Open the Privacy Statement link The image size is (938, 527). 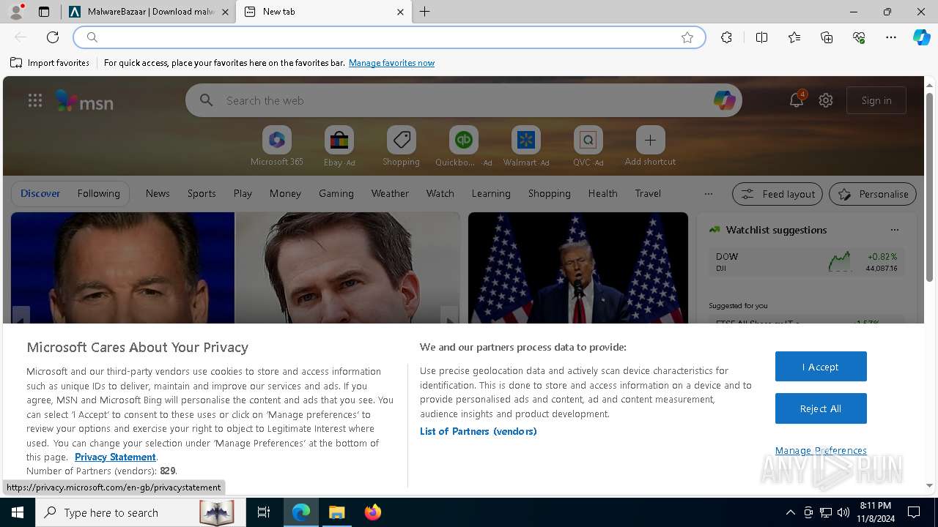(115, 457)
